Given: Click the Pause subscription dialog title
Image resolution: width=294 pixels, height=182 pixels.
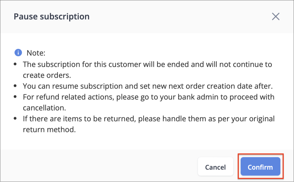Looking at the screenshot, I should pos(51,17).
